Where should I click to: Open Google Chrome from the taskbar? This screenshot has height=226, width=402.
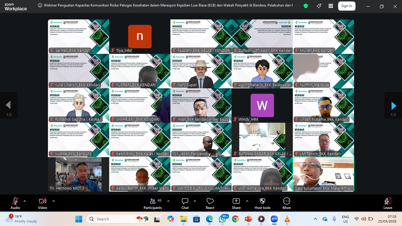(x=235, y=219)
